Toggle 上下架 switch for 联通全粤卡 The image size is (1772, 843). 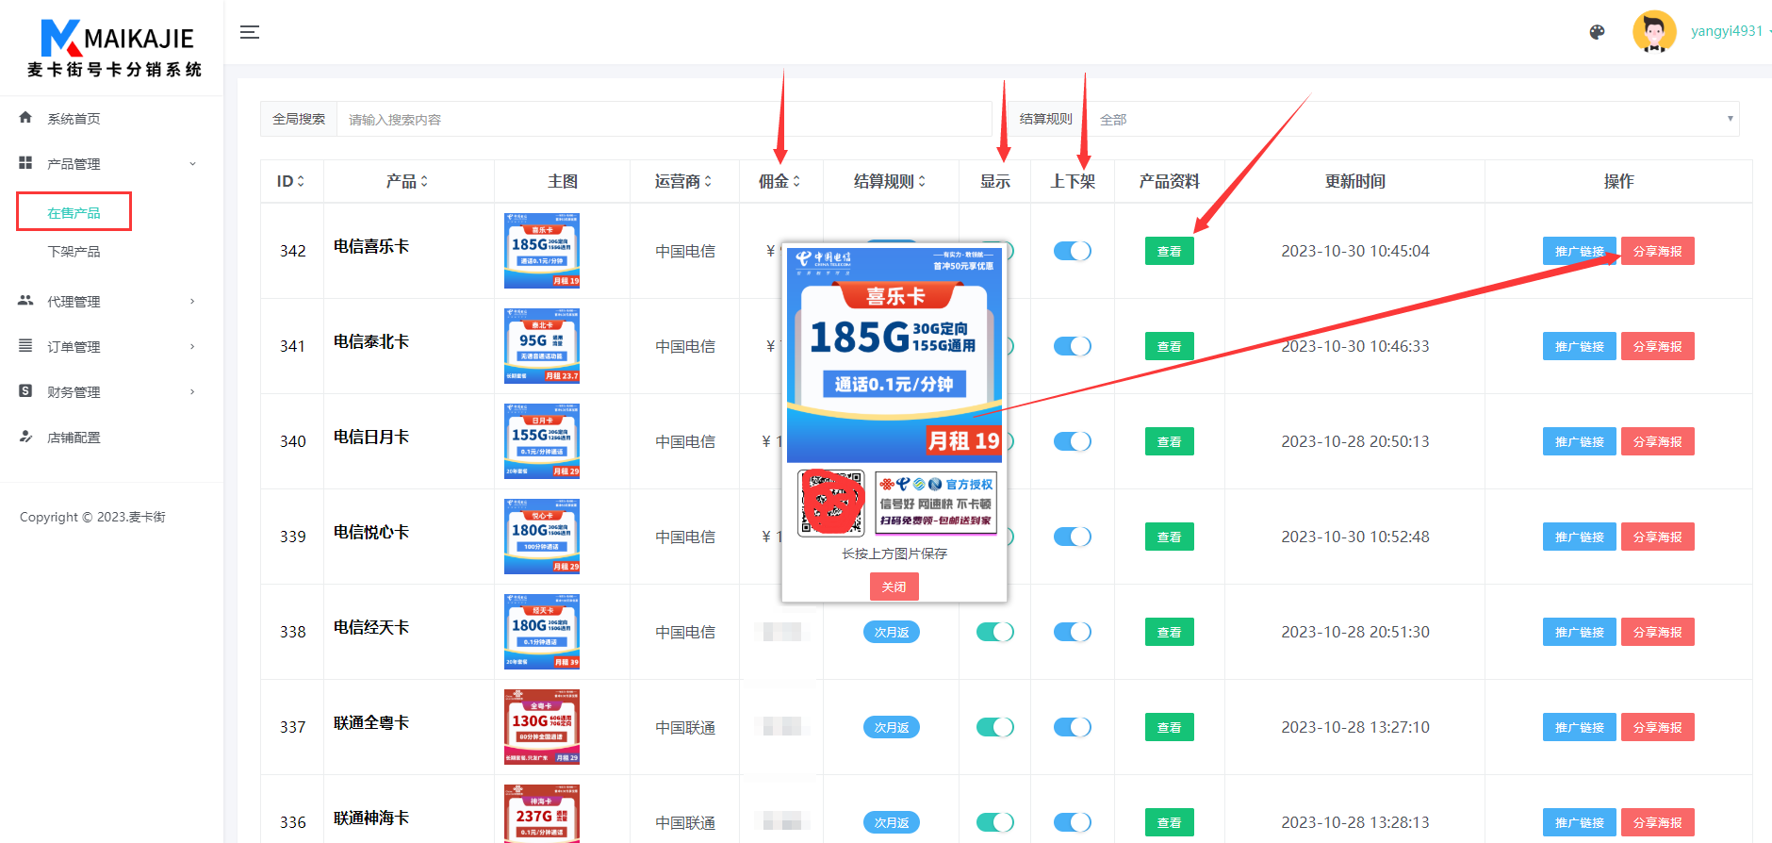click(1073, 727)
